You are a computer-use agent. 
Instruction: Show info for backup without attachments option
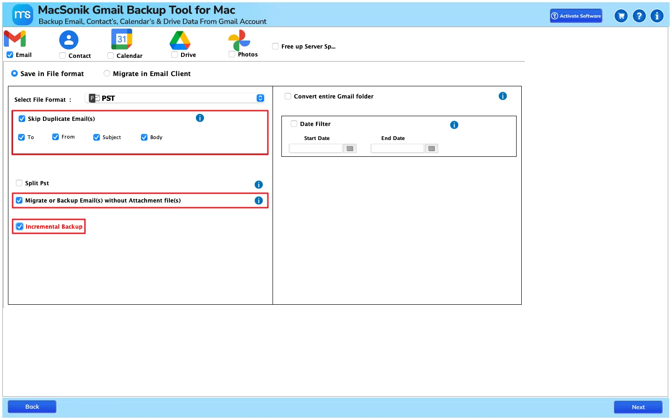pos(259,201)
